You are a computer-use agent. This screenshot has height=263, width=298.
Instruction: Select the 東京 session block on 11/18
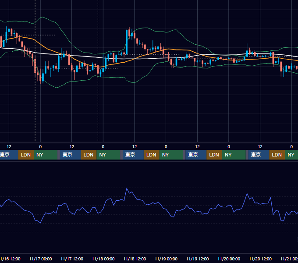[133, 155]
